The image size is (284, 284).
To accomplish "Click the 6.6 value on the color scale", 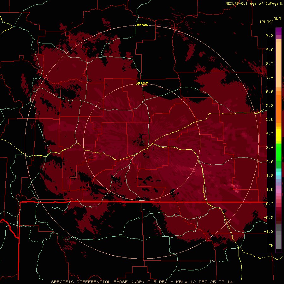I will [270, 92].
